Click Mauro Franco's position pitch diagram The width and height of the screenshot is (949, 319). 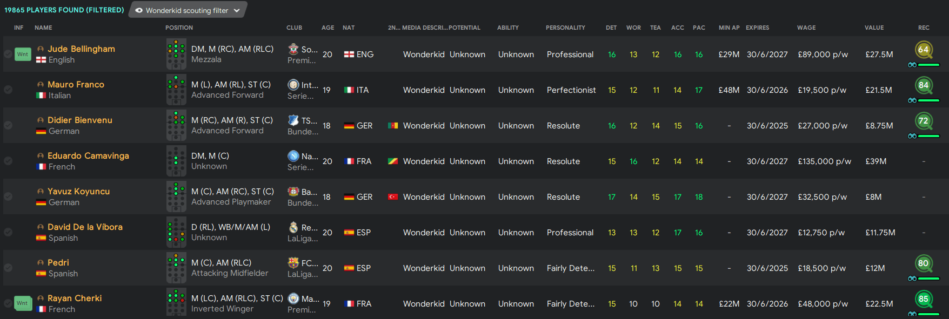176,90
